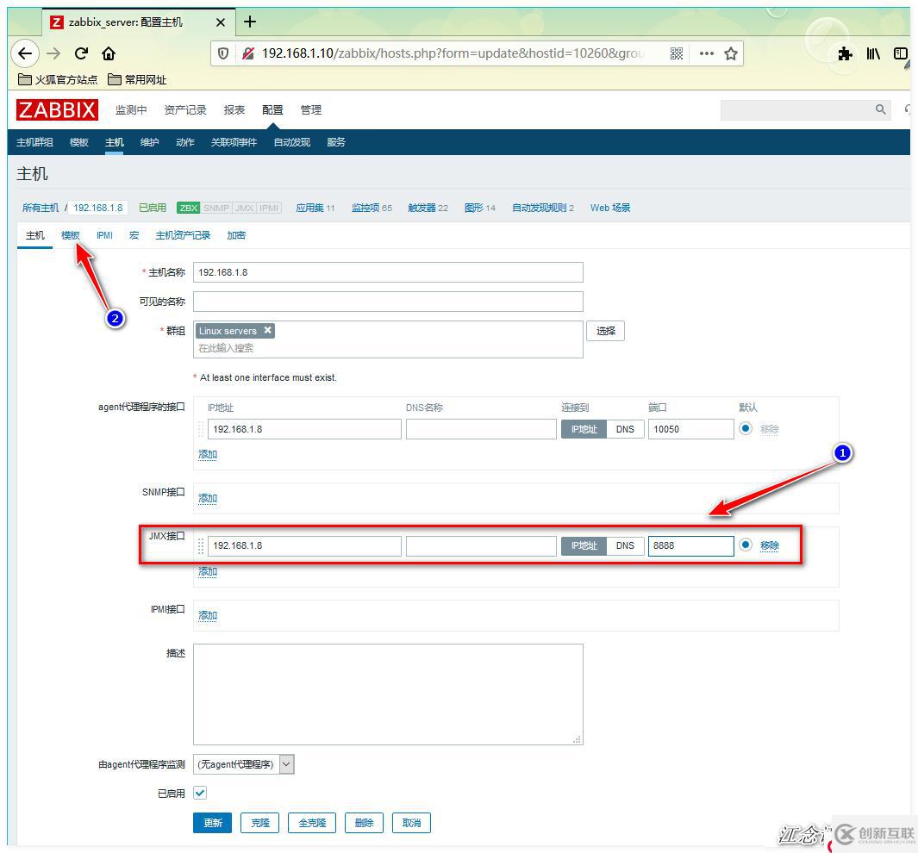Screen dimensions: 918x853
Task: Open the agent proxy monitoring dropdown
Action: point(244,764)
